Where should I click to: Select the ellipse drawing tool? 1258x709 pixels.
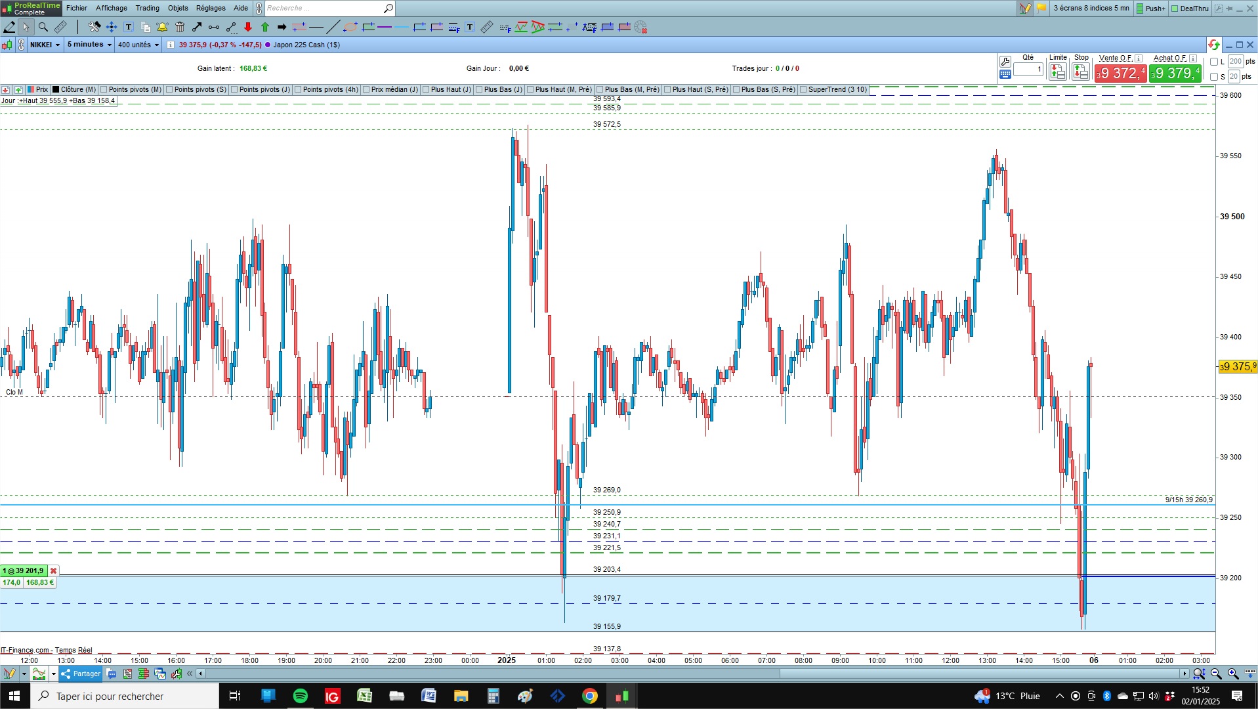tap(350, 27)
